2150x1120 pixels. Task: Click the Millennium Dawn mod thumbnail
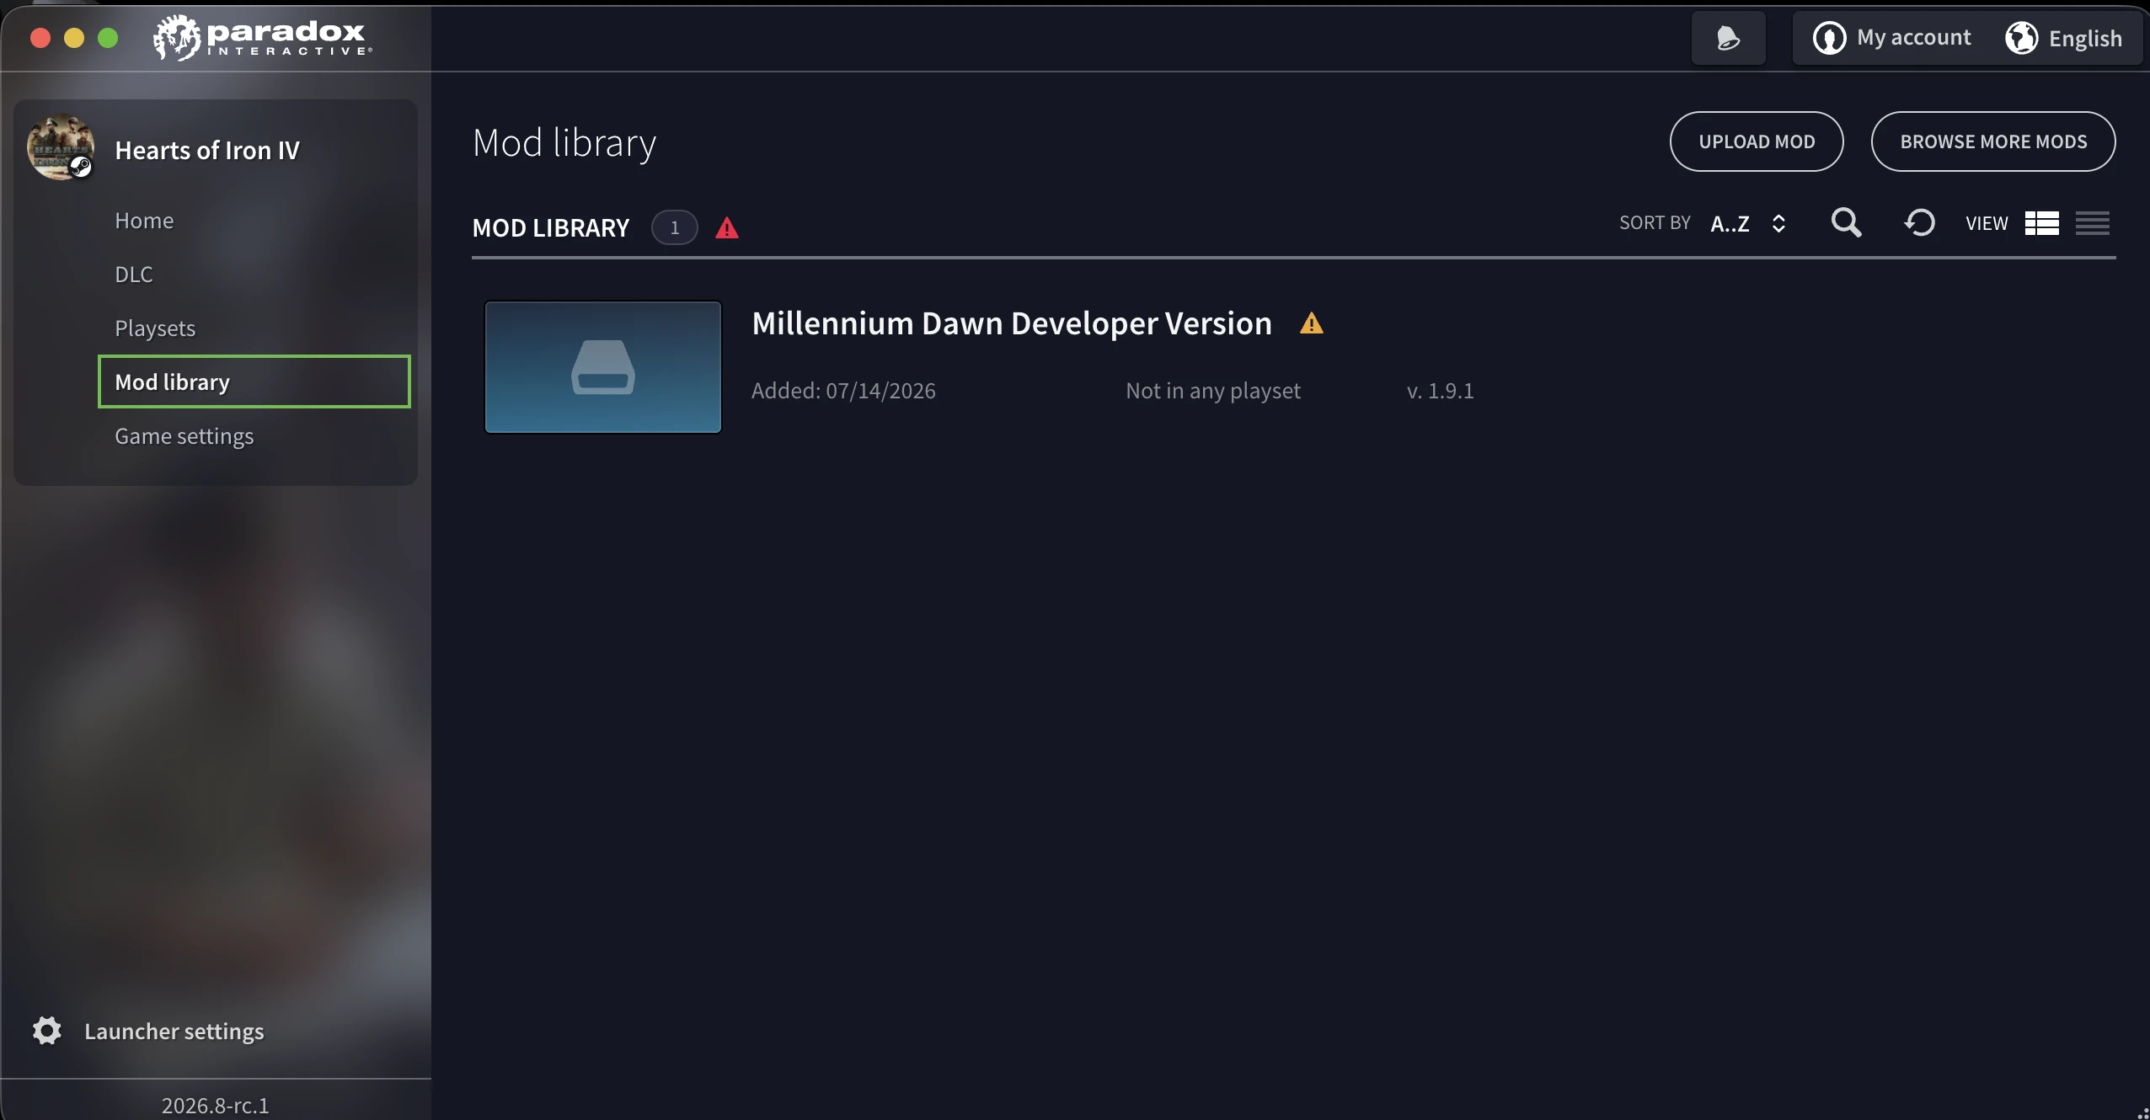click(603, 367)
